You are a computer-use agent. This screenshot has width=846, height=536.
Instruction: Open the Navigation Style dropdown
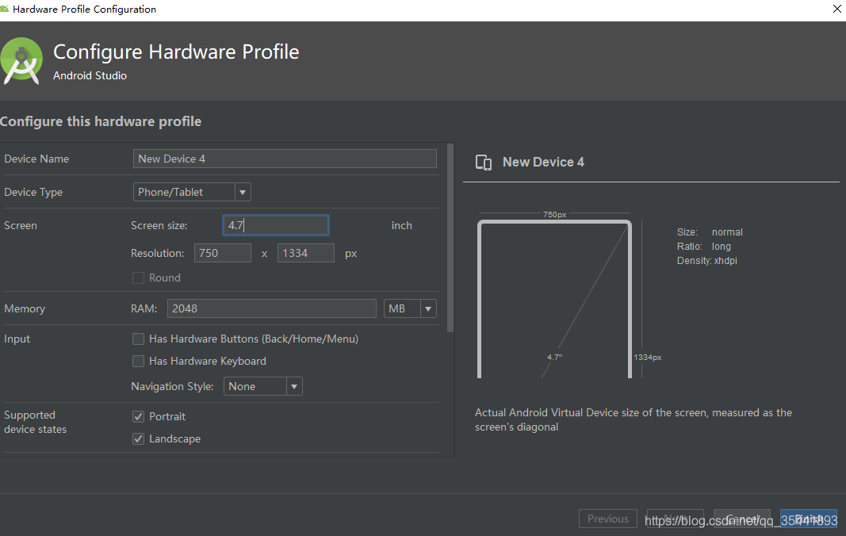coord(263,386)
